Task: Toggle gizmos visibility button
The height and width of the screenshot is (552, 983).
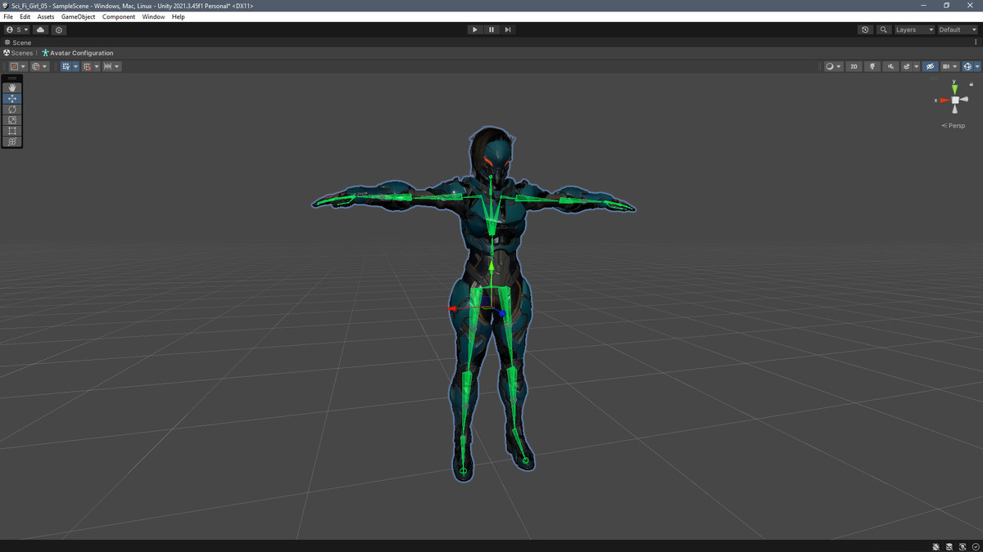Action: 967,66
